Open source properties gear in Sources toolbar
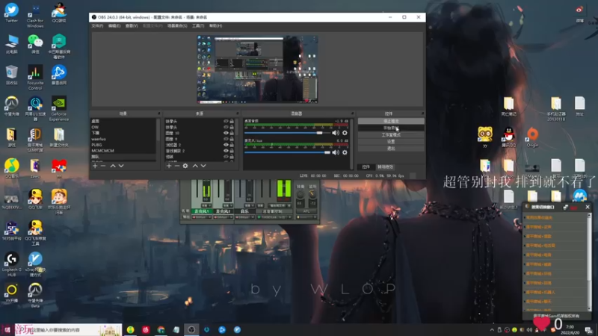Image resolution: width=598 pixels, height=336 pixels. pyautogui.click(x=185, y=166)
